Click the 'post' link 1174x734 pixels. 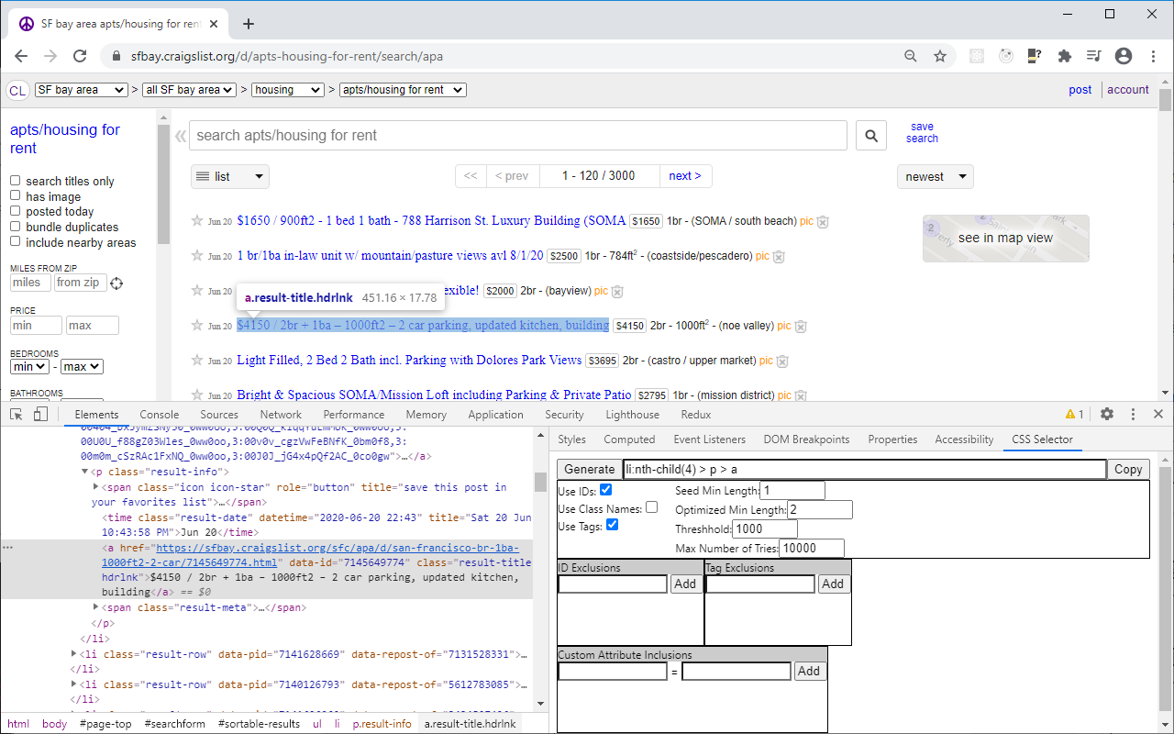pos(1080,90)
